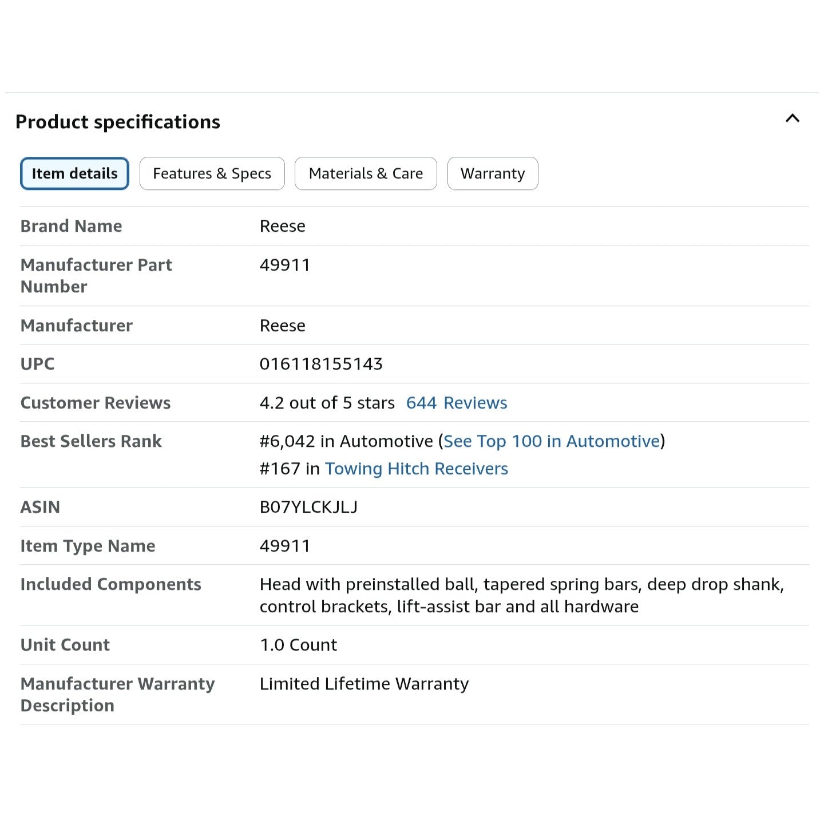Click See Top 100 in Automotive link
Screen dimensions: 824x824
552,441
